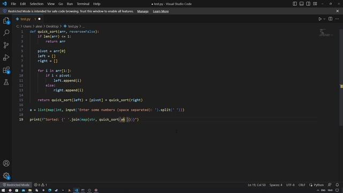
Task: Click the C: drive breadcrumb segment
Action: tap(18, 26)
